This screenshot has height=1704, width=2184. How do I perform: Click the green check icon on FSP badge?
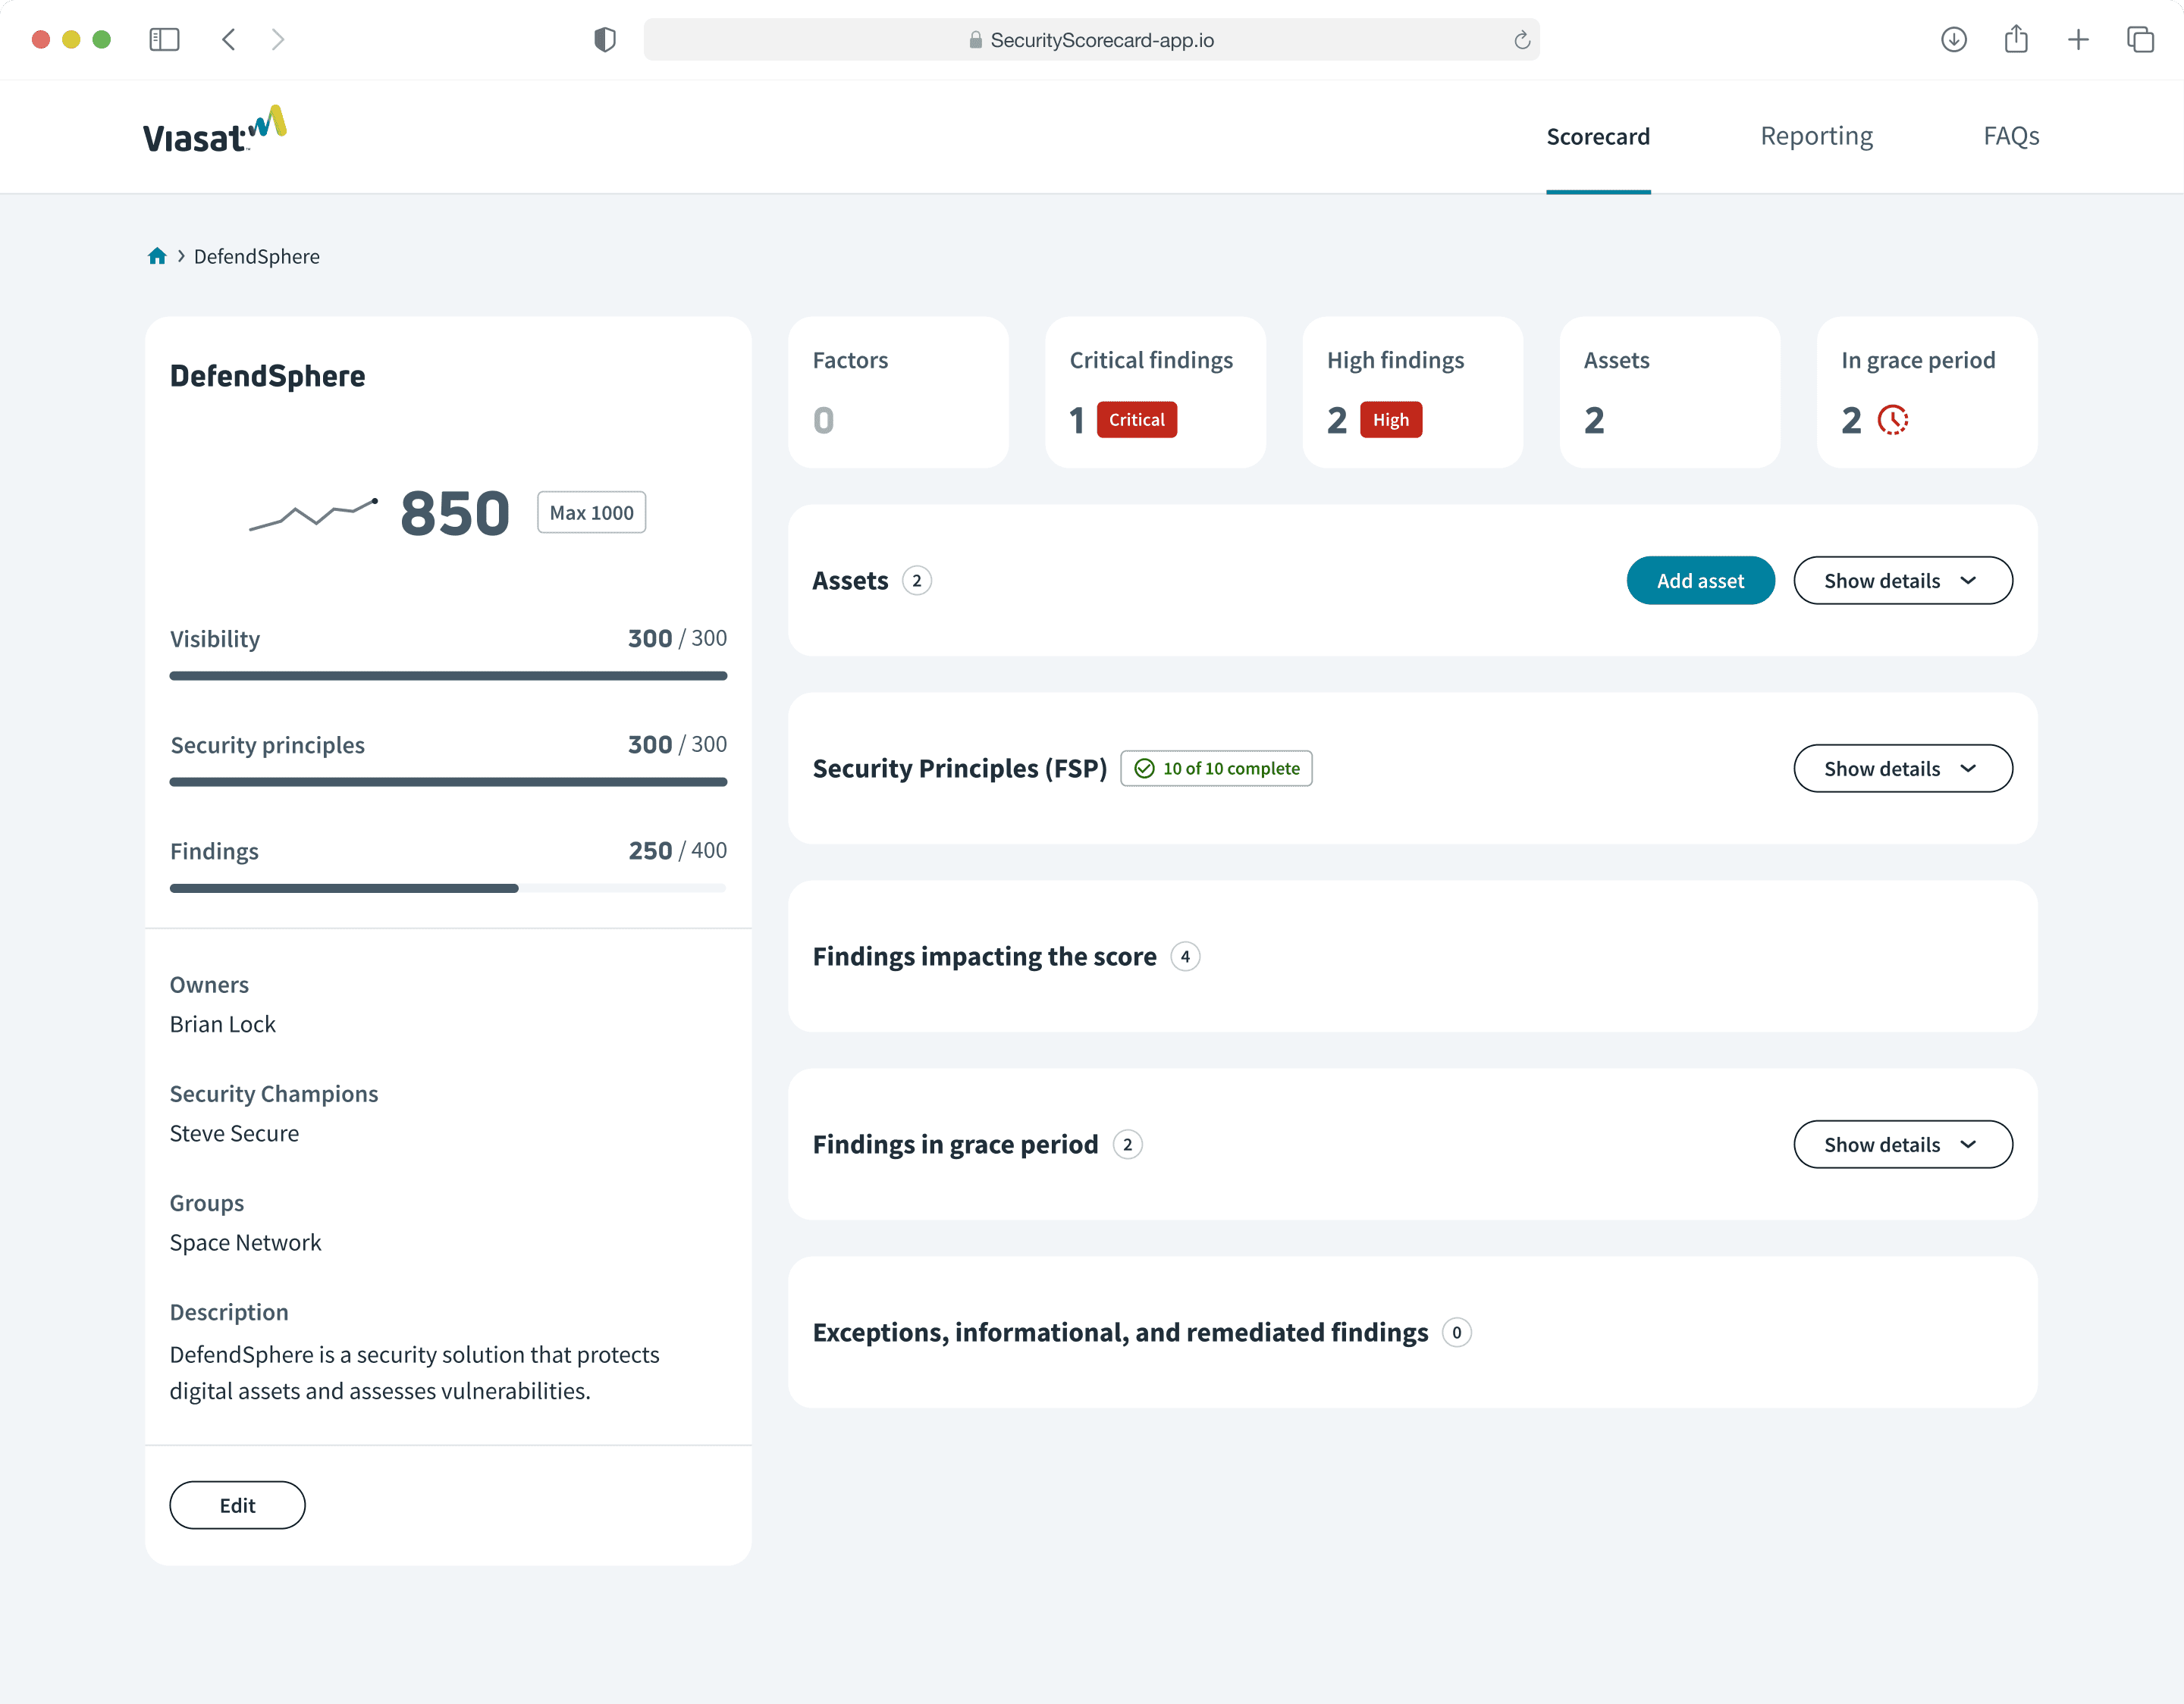point(1145,769)
